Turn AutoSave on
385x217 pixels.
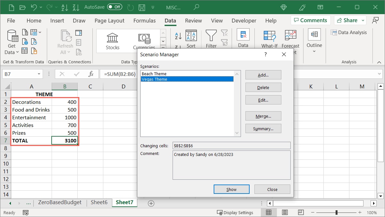pyautogui.click(x=115, y=7)
